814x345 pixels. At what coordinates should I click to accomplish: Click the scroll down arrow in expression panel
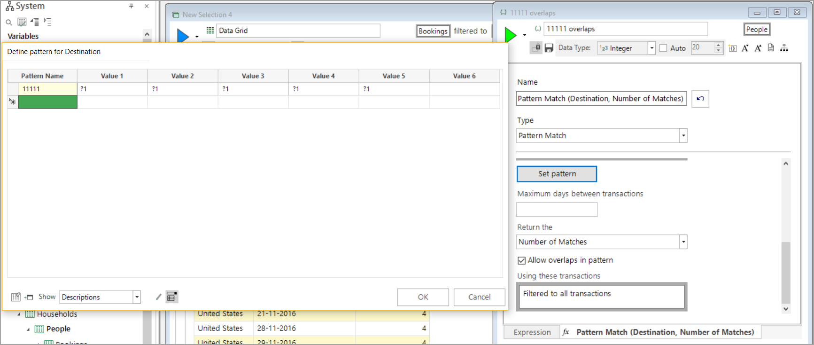786,309
